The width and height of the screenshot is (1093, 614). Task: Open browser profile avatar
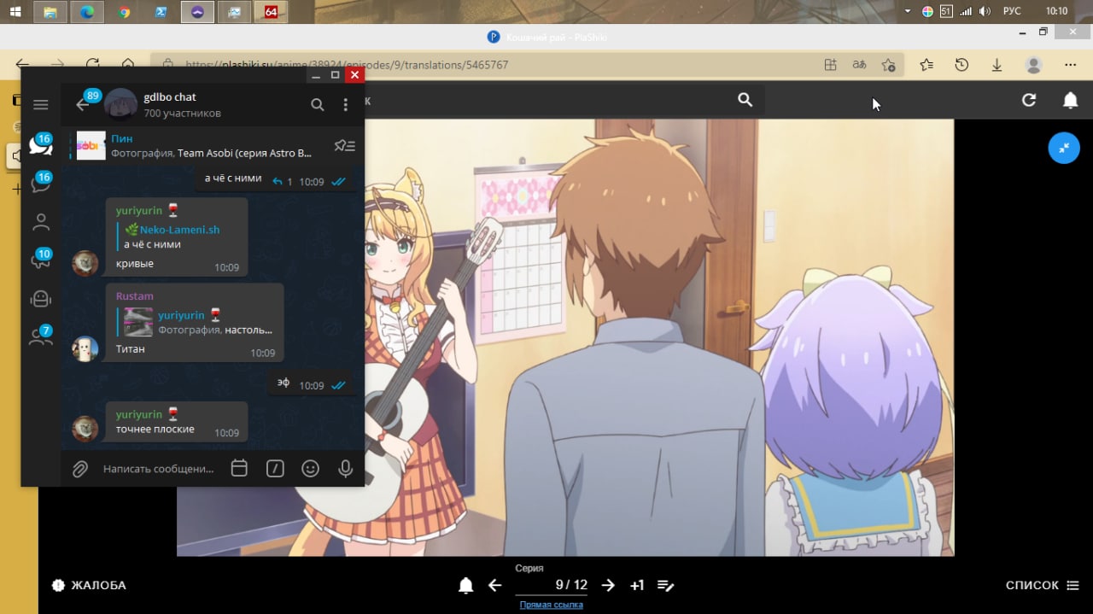point(1033,65)
